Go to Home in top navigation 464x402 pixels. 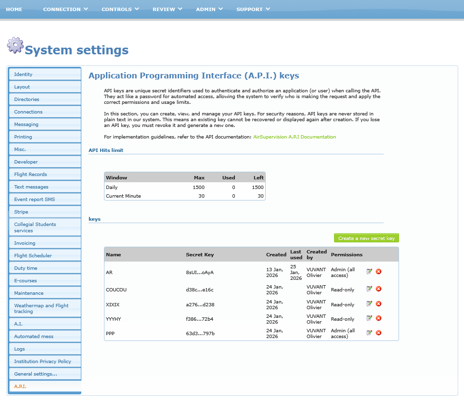[x=14, y=9]
